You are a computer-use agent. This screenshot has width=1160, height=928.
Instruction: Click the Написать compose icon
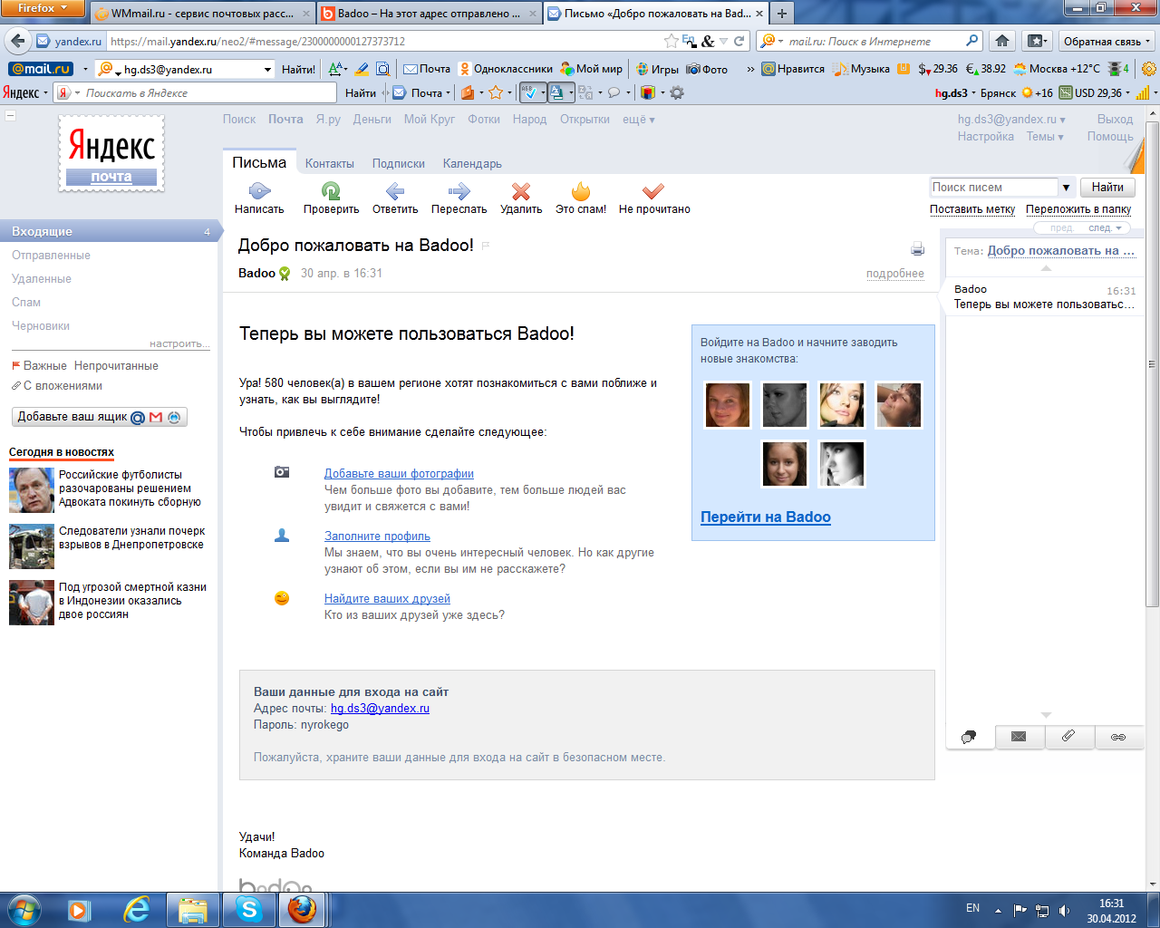tap(259, 190)
